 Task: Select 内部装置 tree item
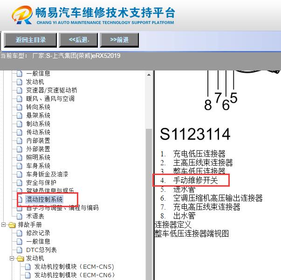(38, 141)
